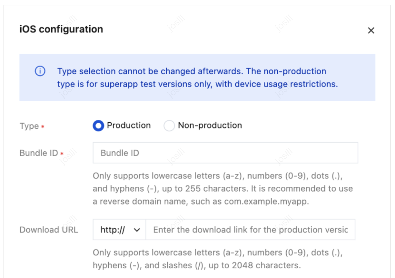The width and height of the screenshot is (395, 278).
Task: Click the Bundle ID field label
Action: point(39,153)
